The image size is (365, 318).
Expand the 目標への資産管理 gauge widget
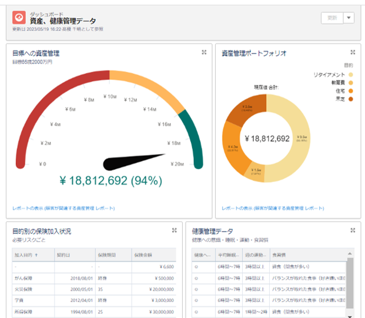click(204, 53)
